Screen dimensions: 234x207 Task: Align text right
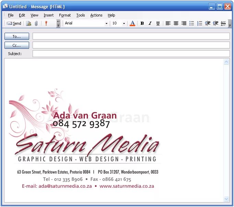[x=184, y=23]
